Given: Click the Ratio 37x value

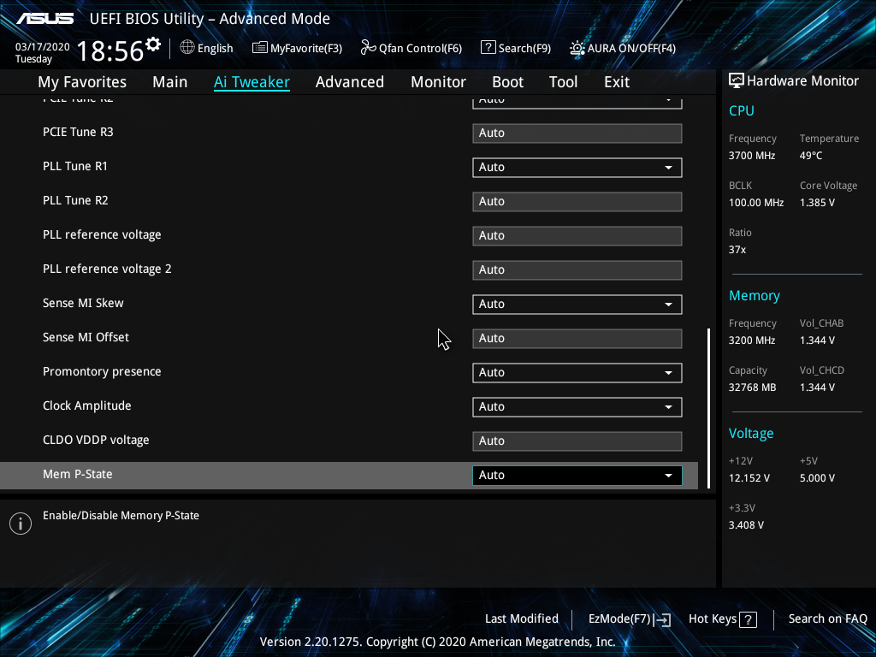Looking at the screenshot, I should click(x=737, y=251).
